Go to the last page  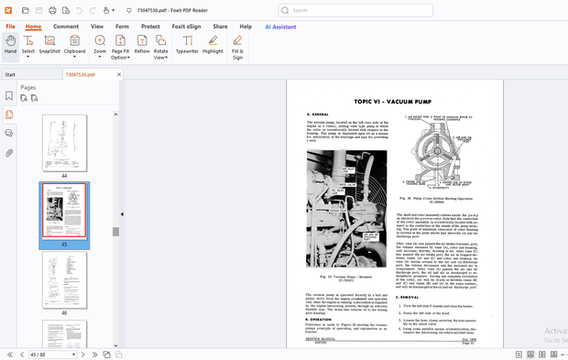(x=95, y=355)
